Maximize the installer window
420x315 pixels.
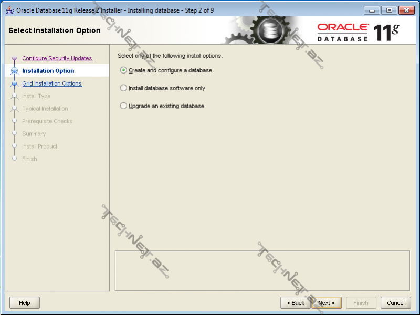pos(389,10)
